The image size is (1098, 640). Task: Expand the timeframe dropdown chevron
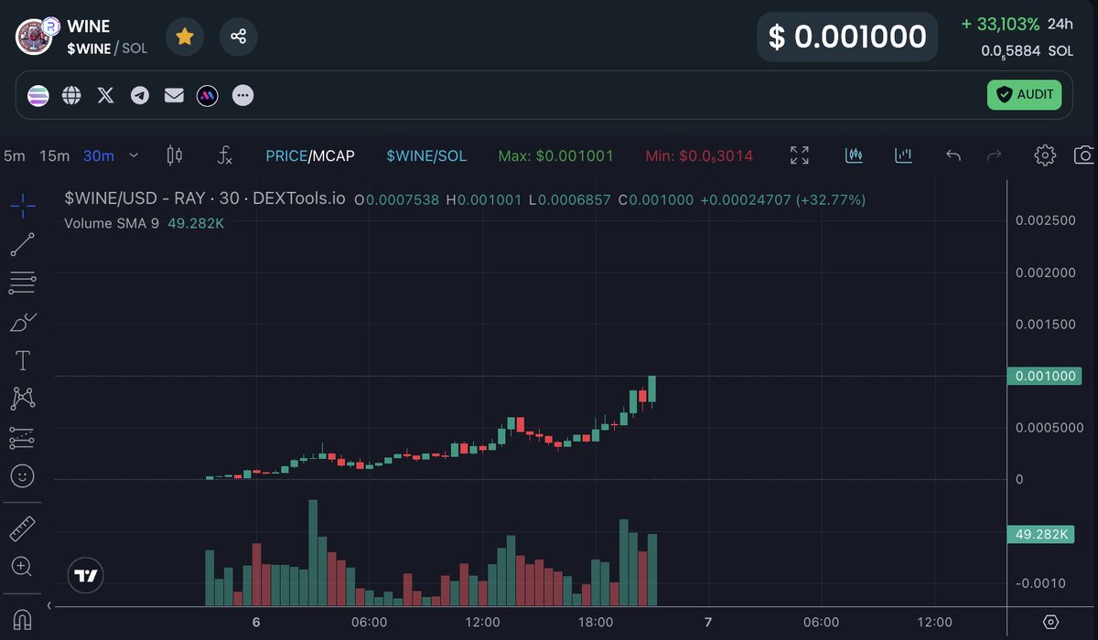point(134,155)
